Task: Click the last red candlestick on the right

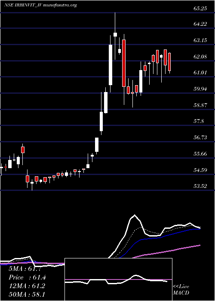Action: pos(169,62)
